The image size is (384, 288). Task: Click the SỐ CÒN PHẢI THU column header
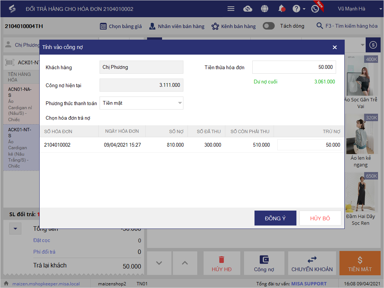[250, 131]
